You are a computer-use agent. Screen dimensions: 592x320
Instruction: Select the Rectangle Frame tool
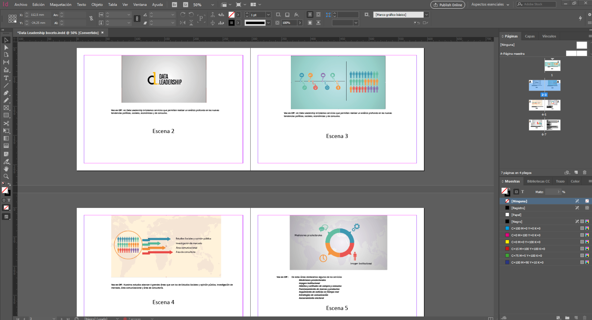[6, 108]
